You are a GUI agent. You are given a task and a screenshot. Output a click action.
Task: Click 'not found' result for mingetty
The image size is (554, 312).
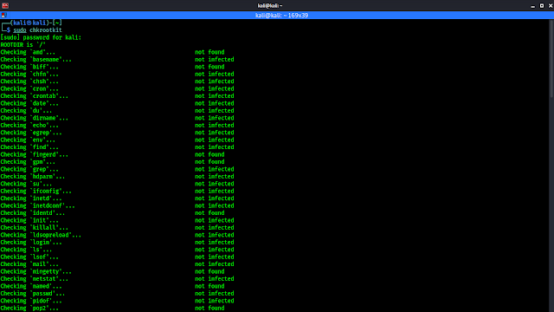[209, 271]
